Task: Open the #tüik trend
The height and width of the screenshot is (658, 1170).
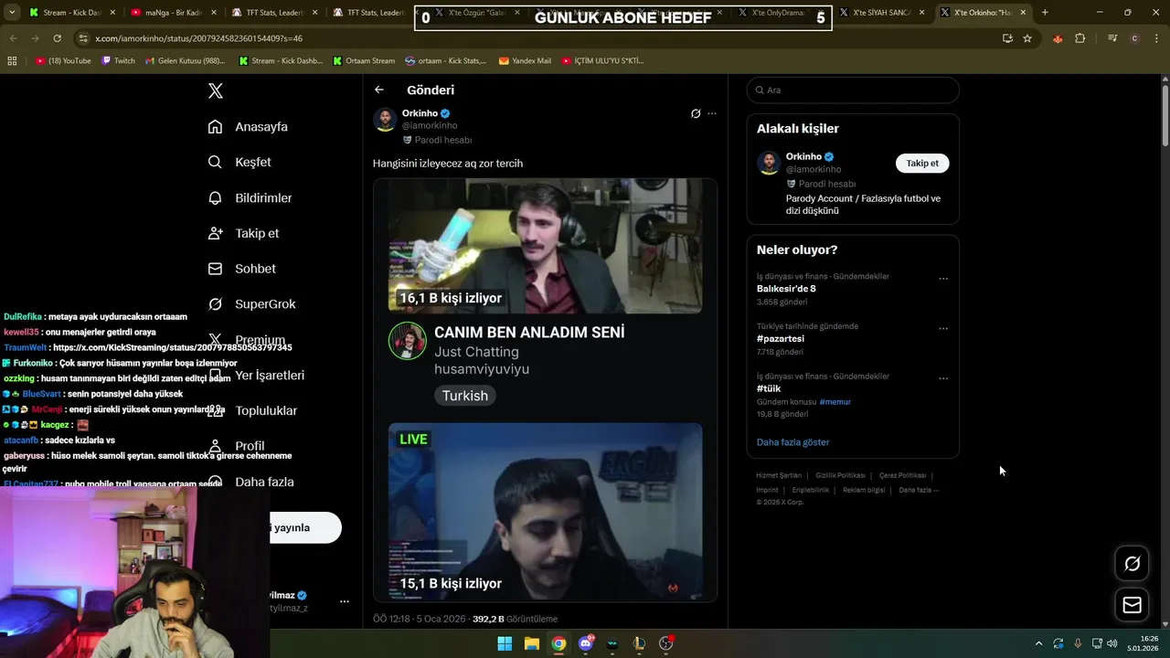Action: pyautogui.click(x=769, y=388)
